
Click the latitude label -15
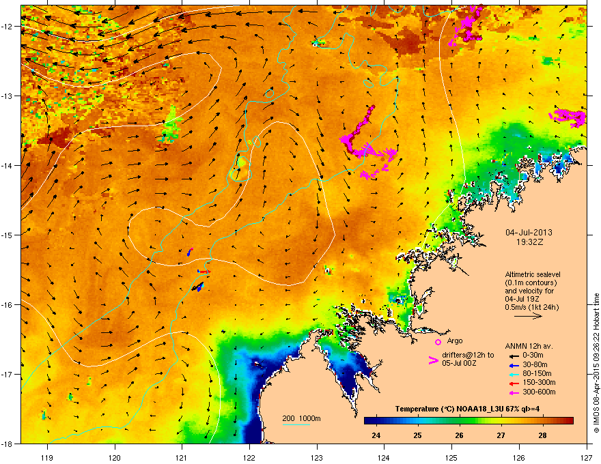coord(7,235)
